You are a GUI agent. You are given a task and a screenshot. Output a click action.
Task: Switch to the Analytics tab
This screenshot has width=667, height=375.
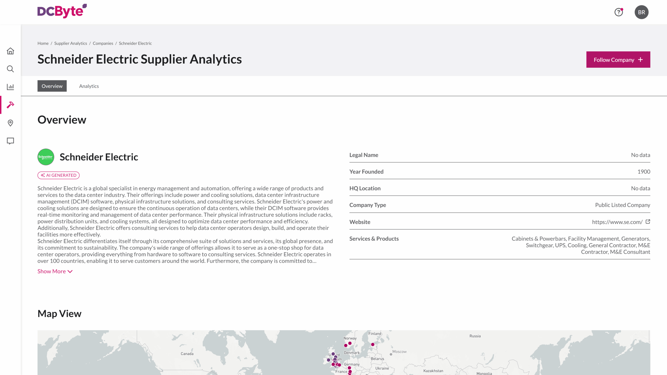[89, 86]
